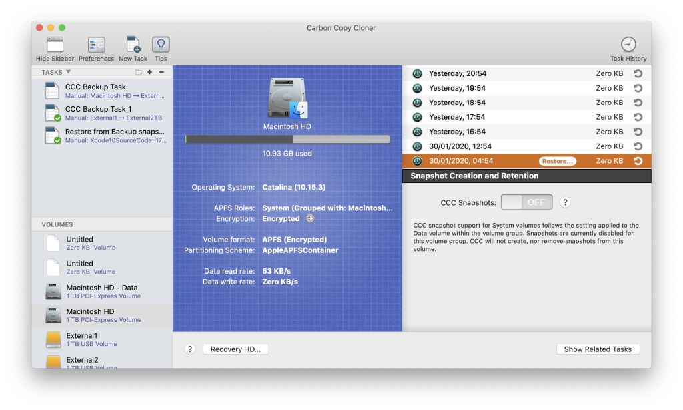Add a task with the plus icon
The image size is (683, 410).
click(x=150, y=72)
